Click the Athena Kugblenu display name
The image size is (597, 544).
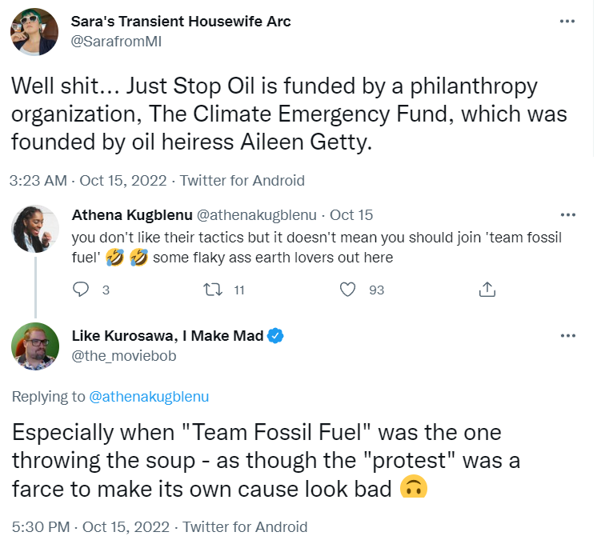pos(132,215)
